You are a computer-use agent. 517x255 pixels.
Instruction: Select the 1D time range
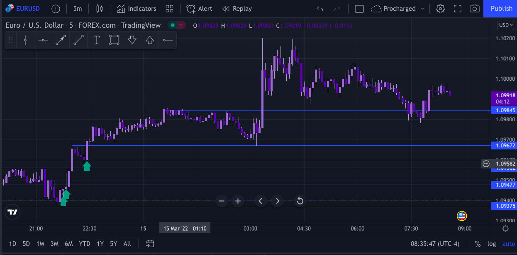(x=13, y=244)
